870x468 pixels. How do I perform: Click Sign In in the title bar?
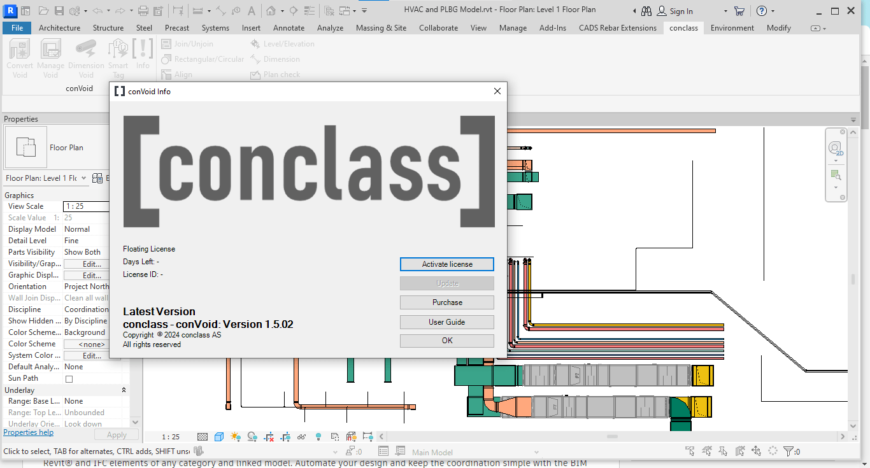pos(681,11)
